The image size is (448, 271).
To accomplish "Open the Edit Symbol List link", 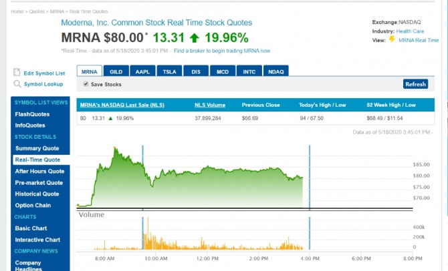I will 44,73.
